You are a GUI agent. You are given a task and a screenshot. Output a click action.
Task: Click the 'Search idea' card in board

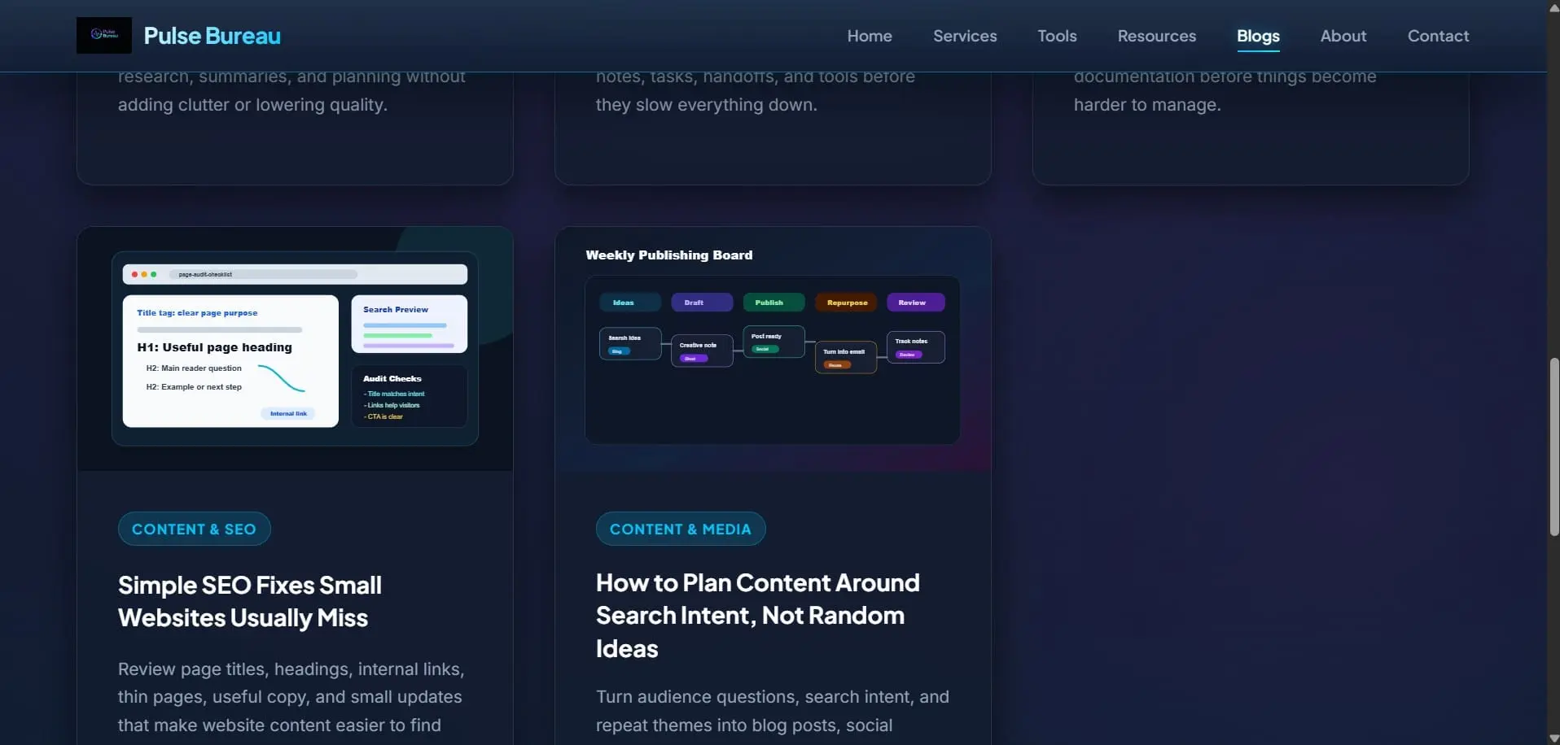pos(630,343)
